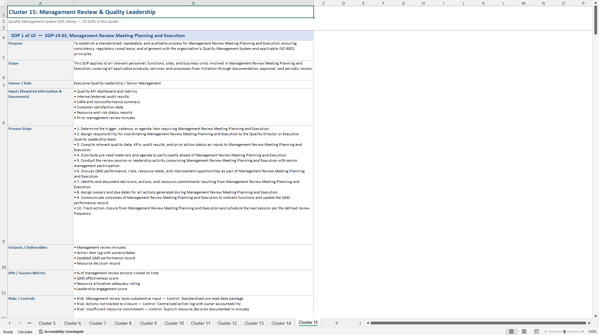The image size is (599, 335).
Task: Click the 100% zoom level
Action: 592,332
